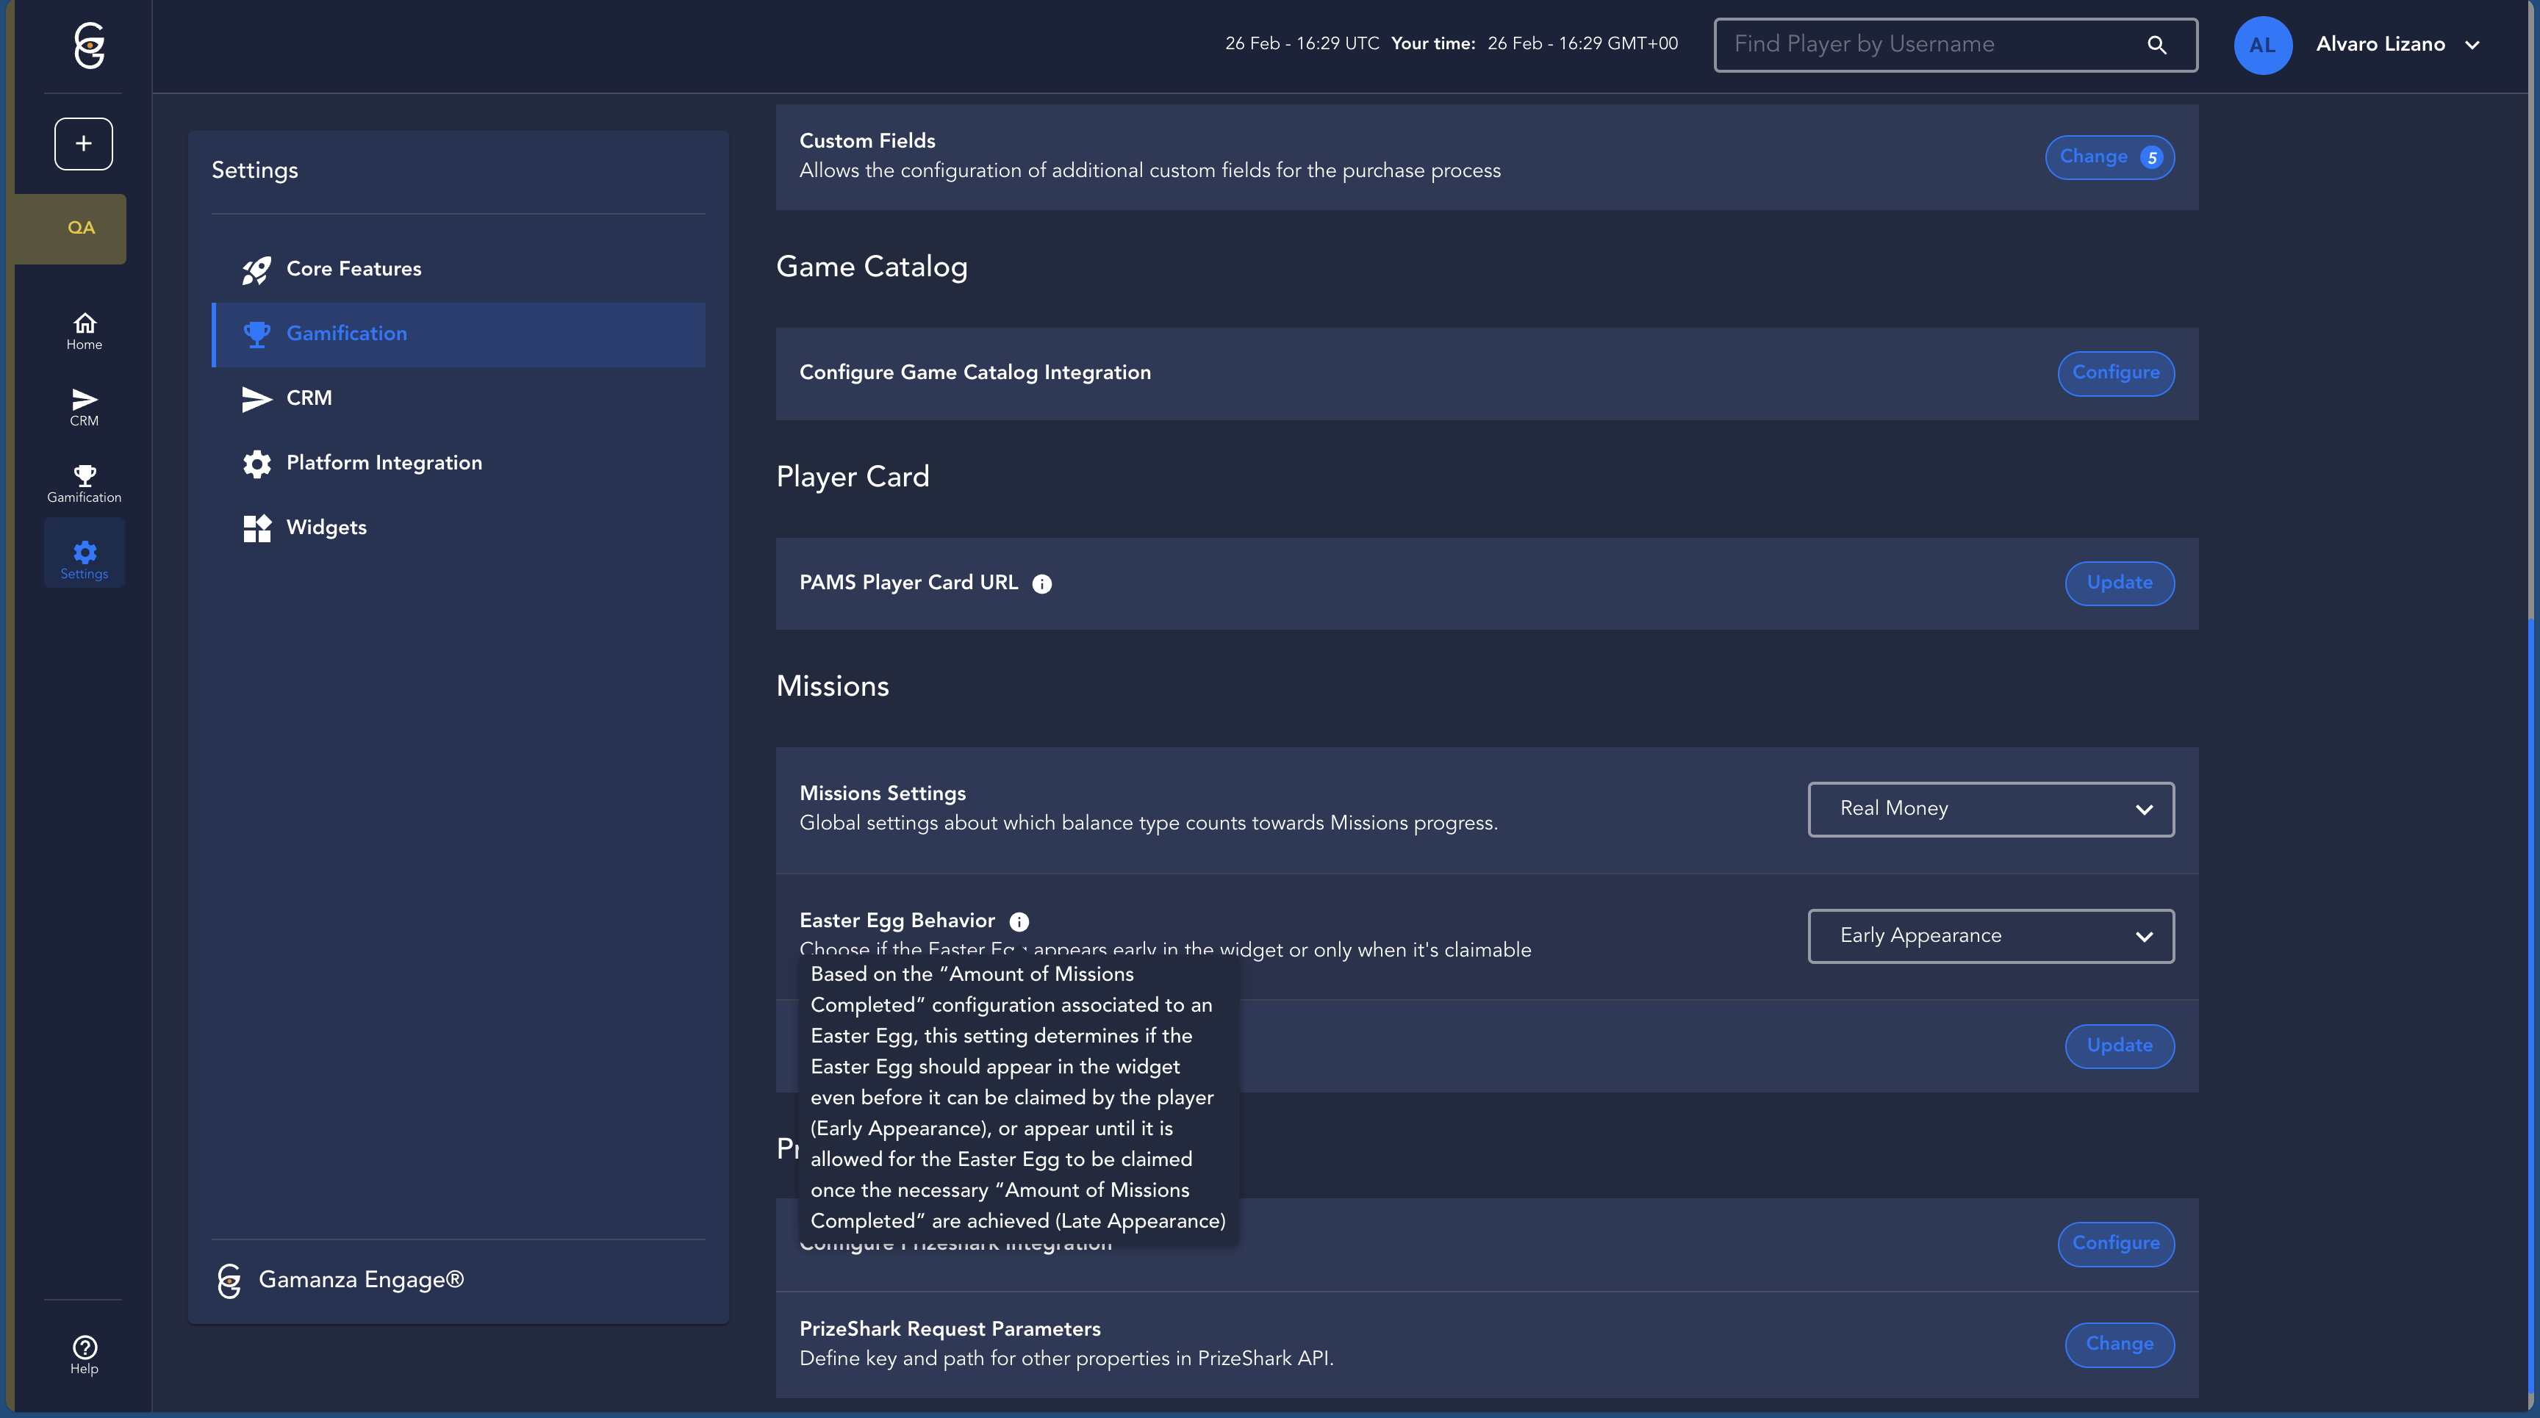Open the Widgets settings section
Image resolution: width=2540 pixels, height=1418 pixels.
pyautogui.click(x=326, y=528)
